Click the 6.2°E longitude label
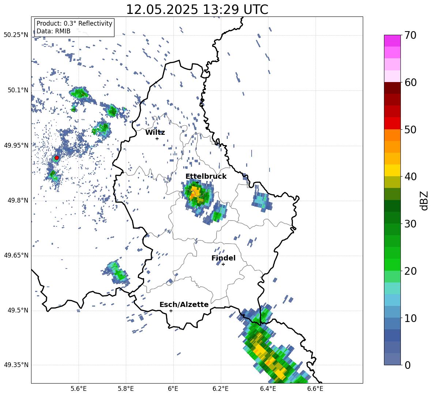 click(221, 389)
